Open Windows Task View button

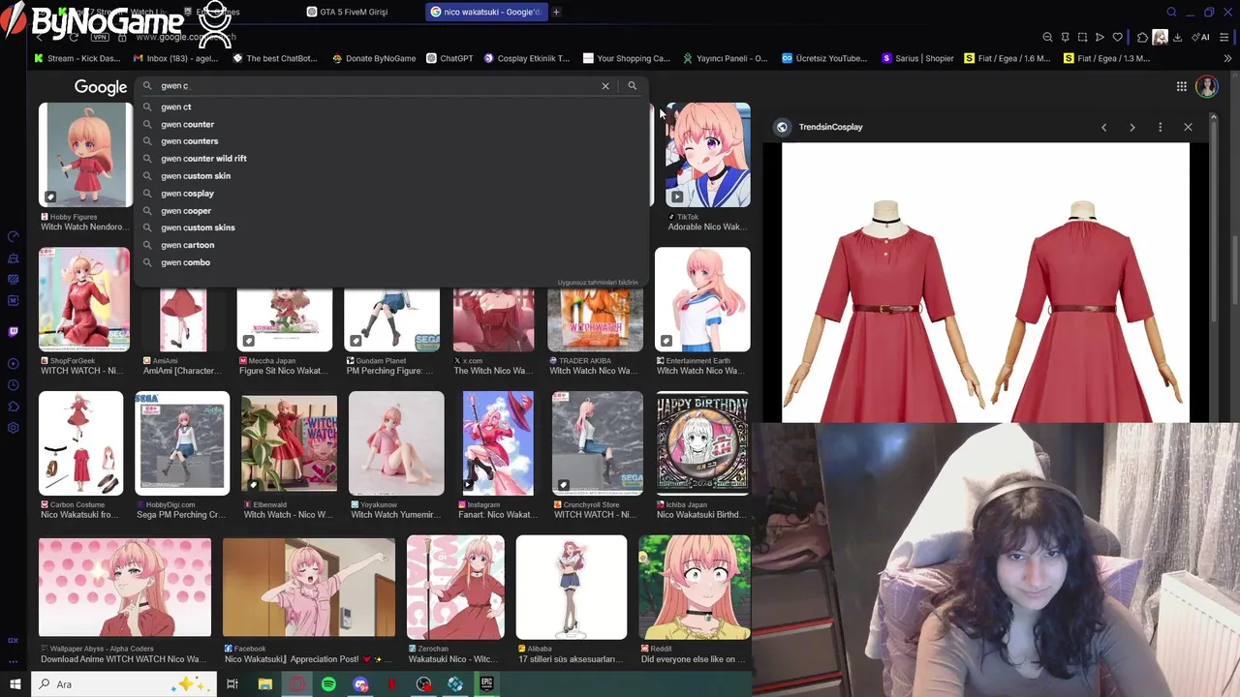232,684
